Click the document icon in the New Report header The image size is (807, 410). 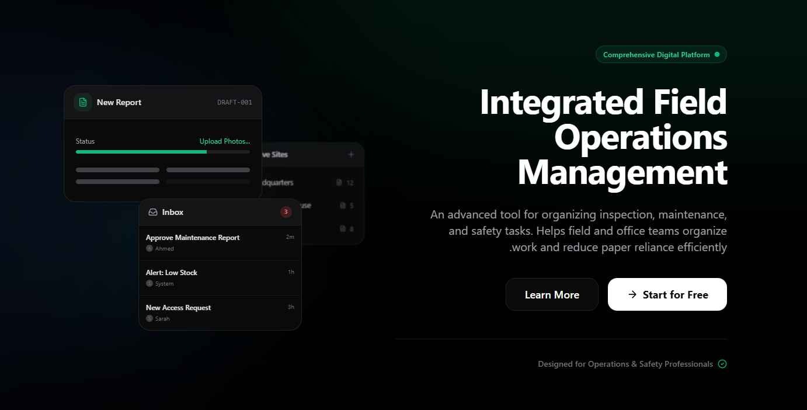pyautogui.click(x=82, y=102)
